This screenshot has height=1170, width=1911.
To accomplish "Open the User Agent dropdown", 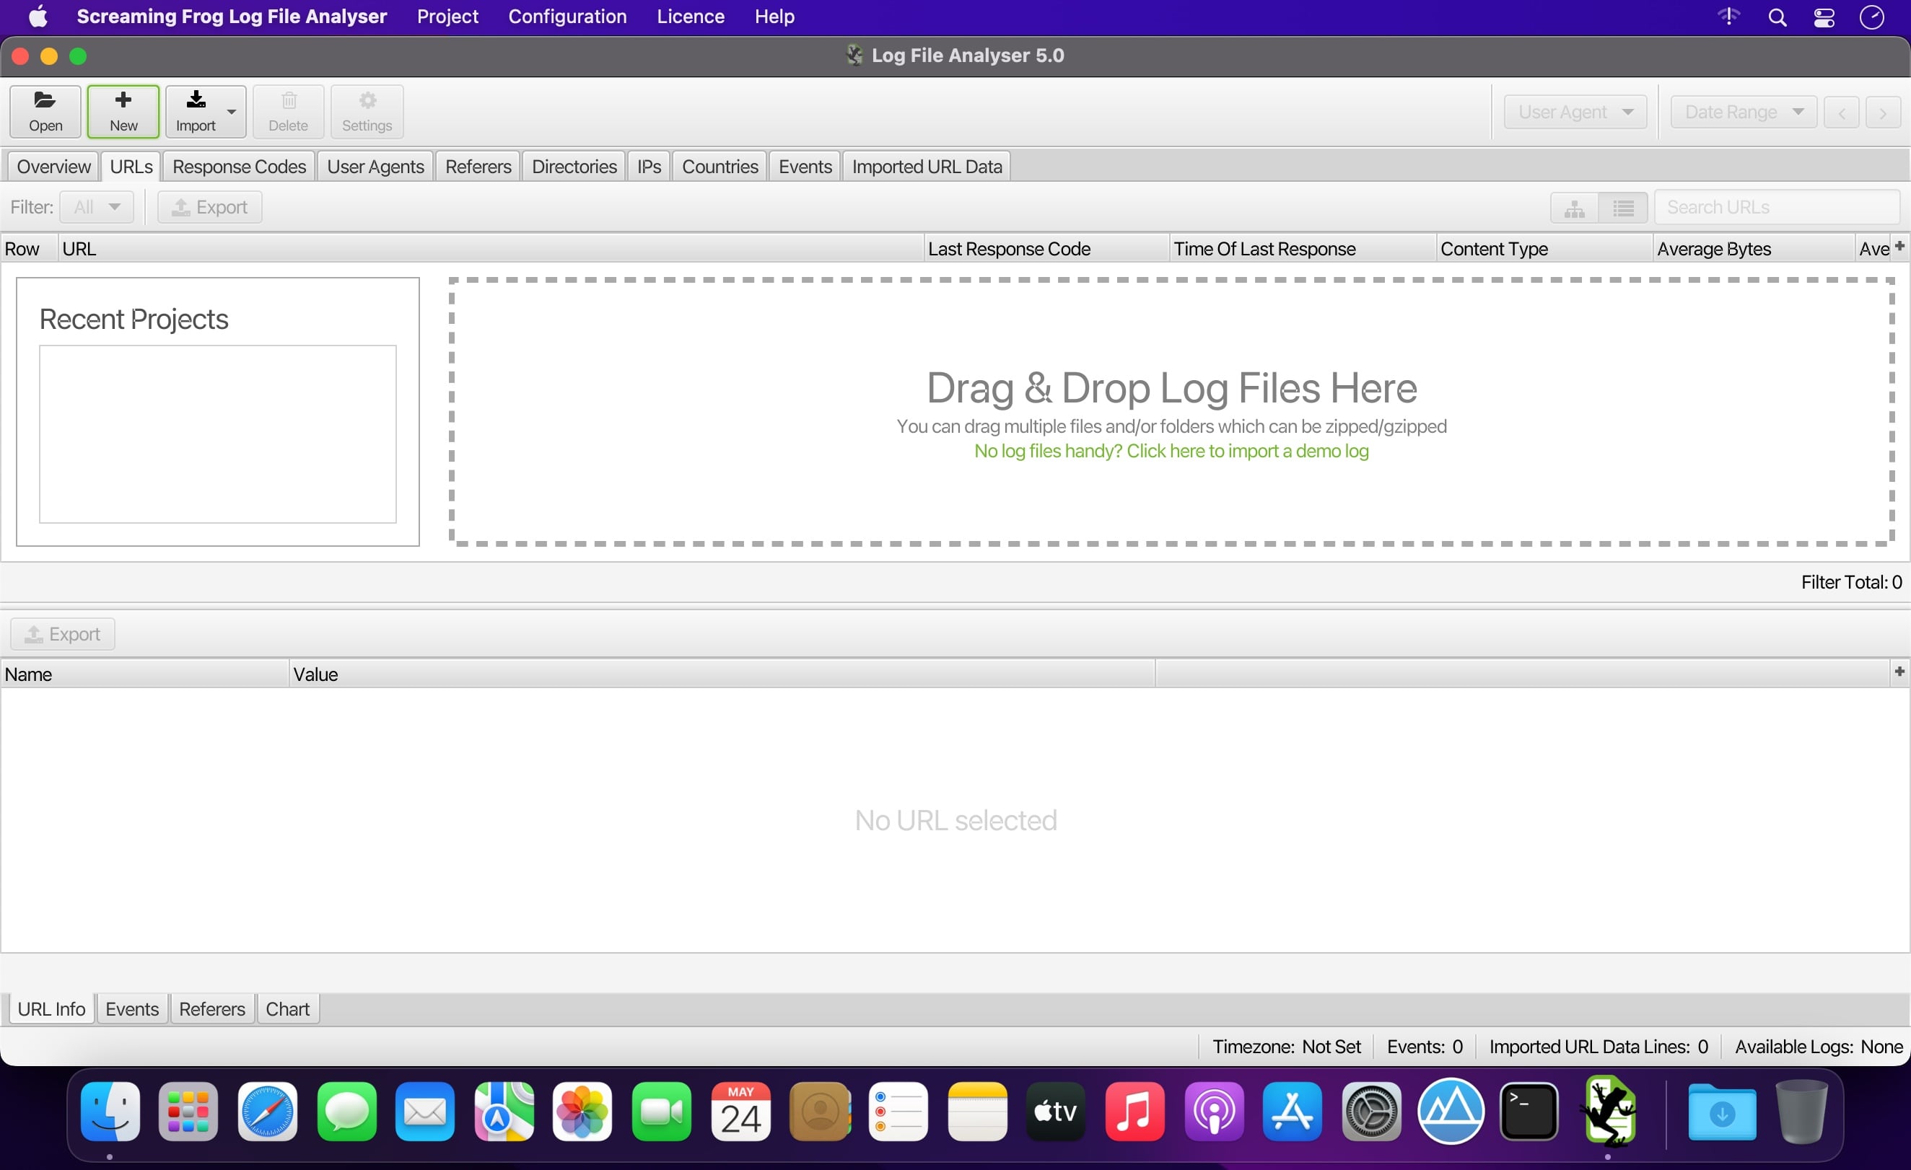I will click(1575, 112).
